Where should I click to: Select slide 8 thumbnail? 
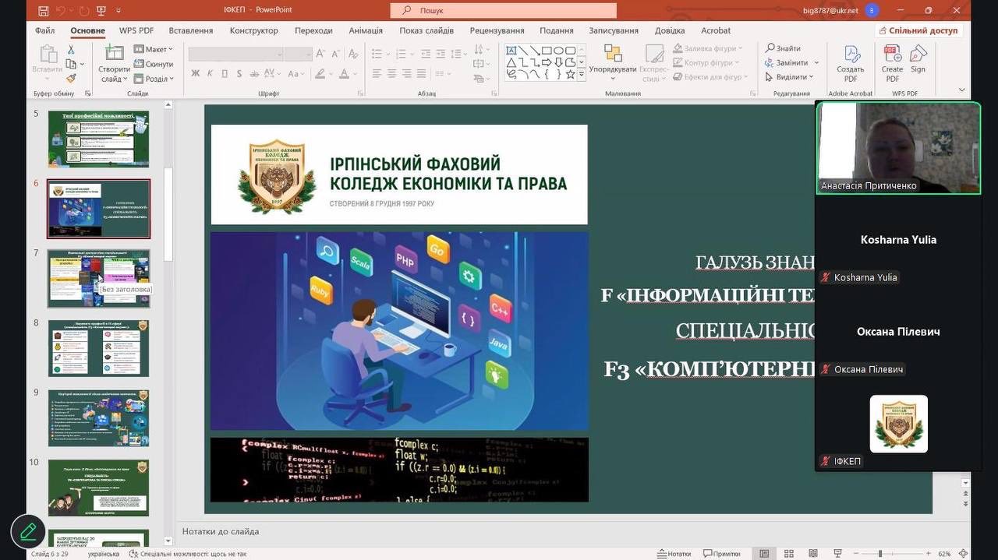pyautogui.click(x=98, y=348)
